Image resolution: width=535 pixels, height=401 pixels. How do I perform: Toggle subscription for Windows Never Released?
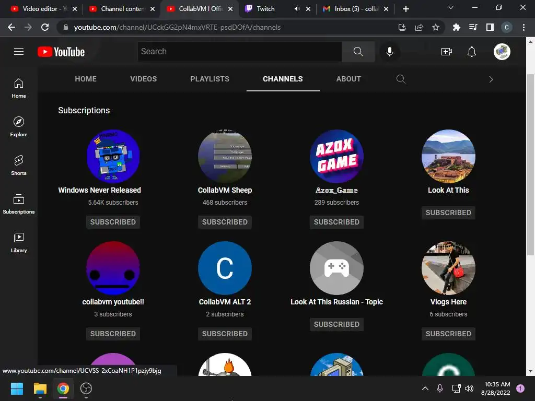click(x=113, y=222)
